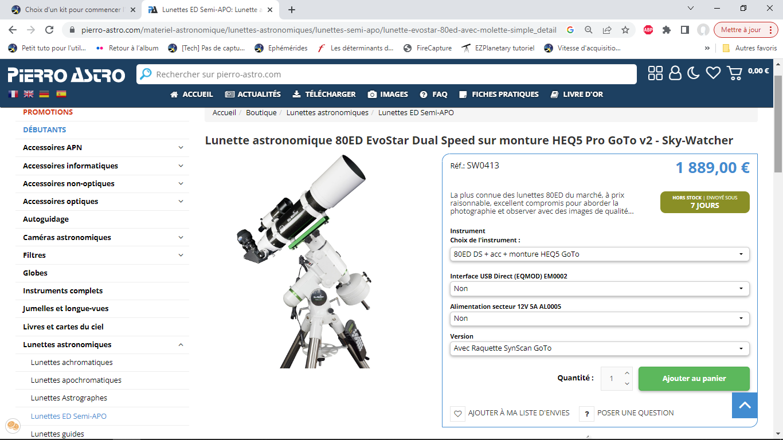Click the Google icon in address bar
This screenshot has height=440, width=783.
570,30
